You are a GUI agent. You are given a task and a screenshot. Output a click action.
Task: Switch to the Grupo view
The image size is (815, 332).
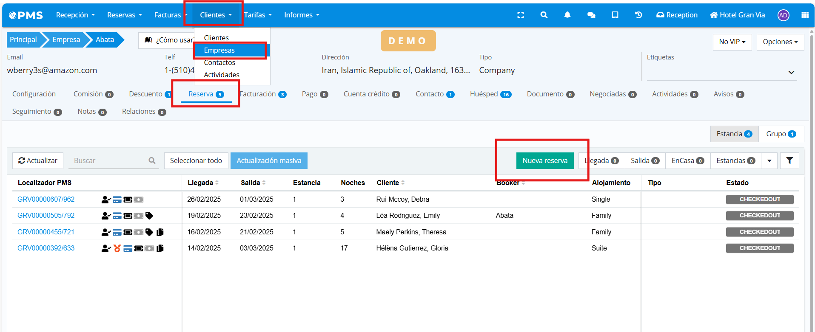[x=781, y=134]
